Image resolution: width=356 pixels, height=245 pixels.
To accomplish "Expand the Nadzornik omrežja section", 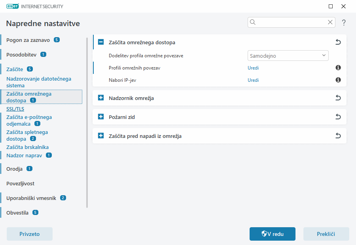I will (101, 98).
